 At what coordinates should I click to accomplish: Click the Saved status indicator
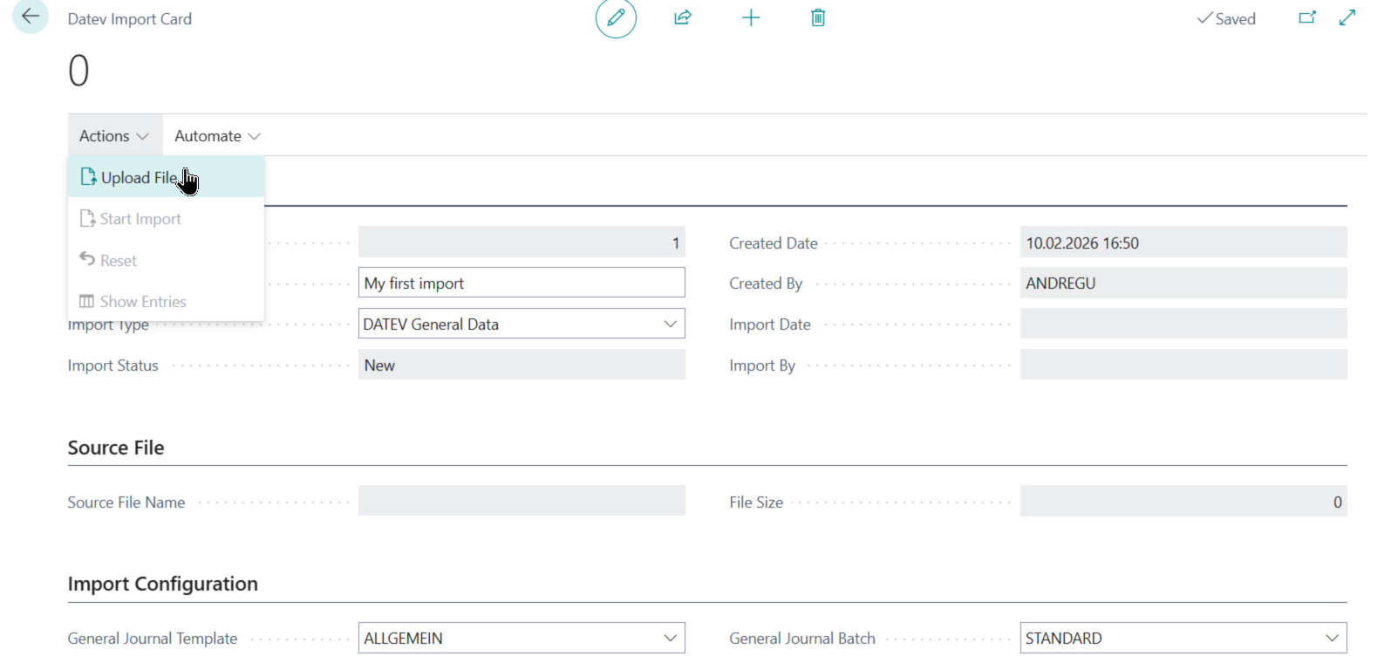pos(1226,19)
